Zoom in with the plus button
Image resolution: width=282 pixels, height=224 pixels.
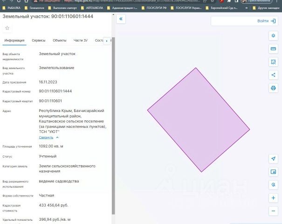click(273, 198)
